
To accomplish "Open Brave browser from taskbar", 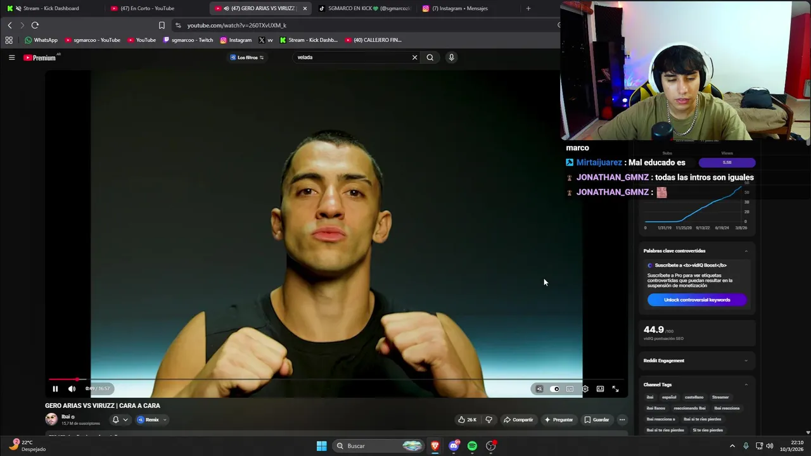I will (x=435, y=446).
